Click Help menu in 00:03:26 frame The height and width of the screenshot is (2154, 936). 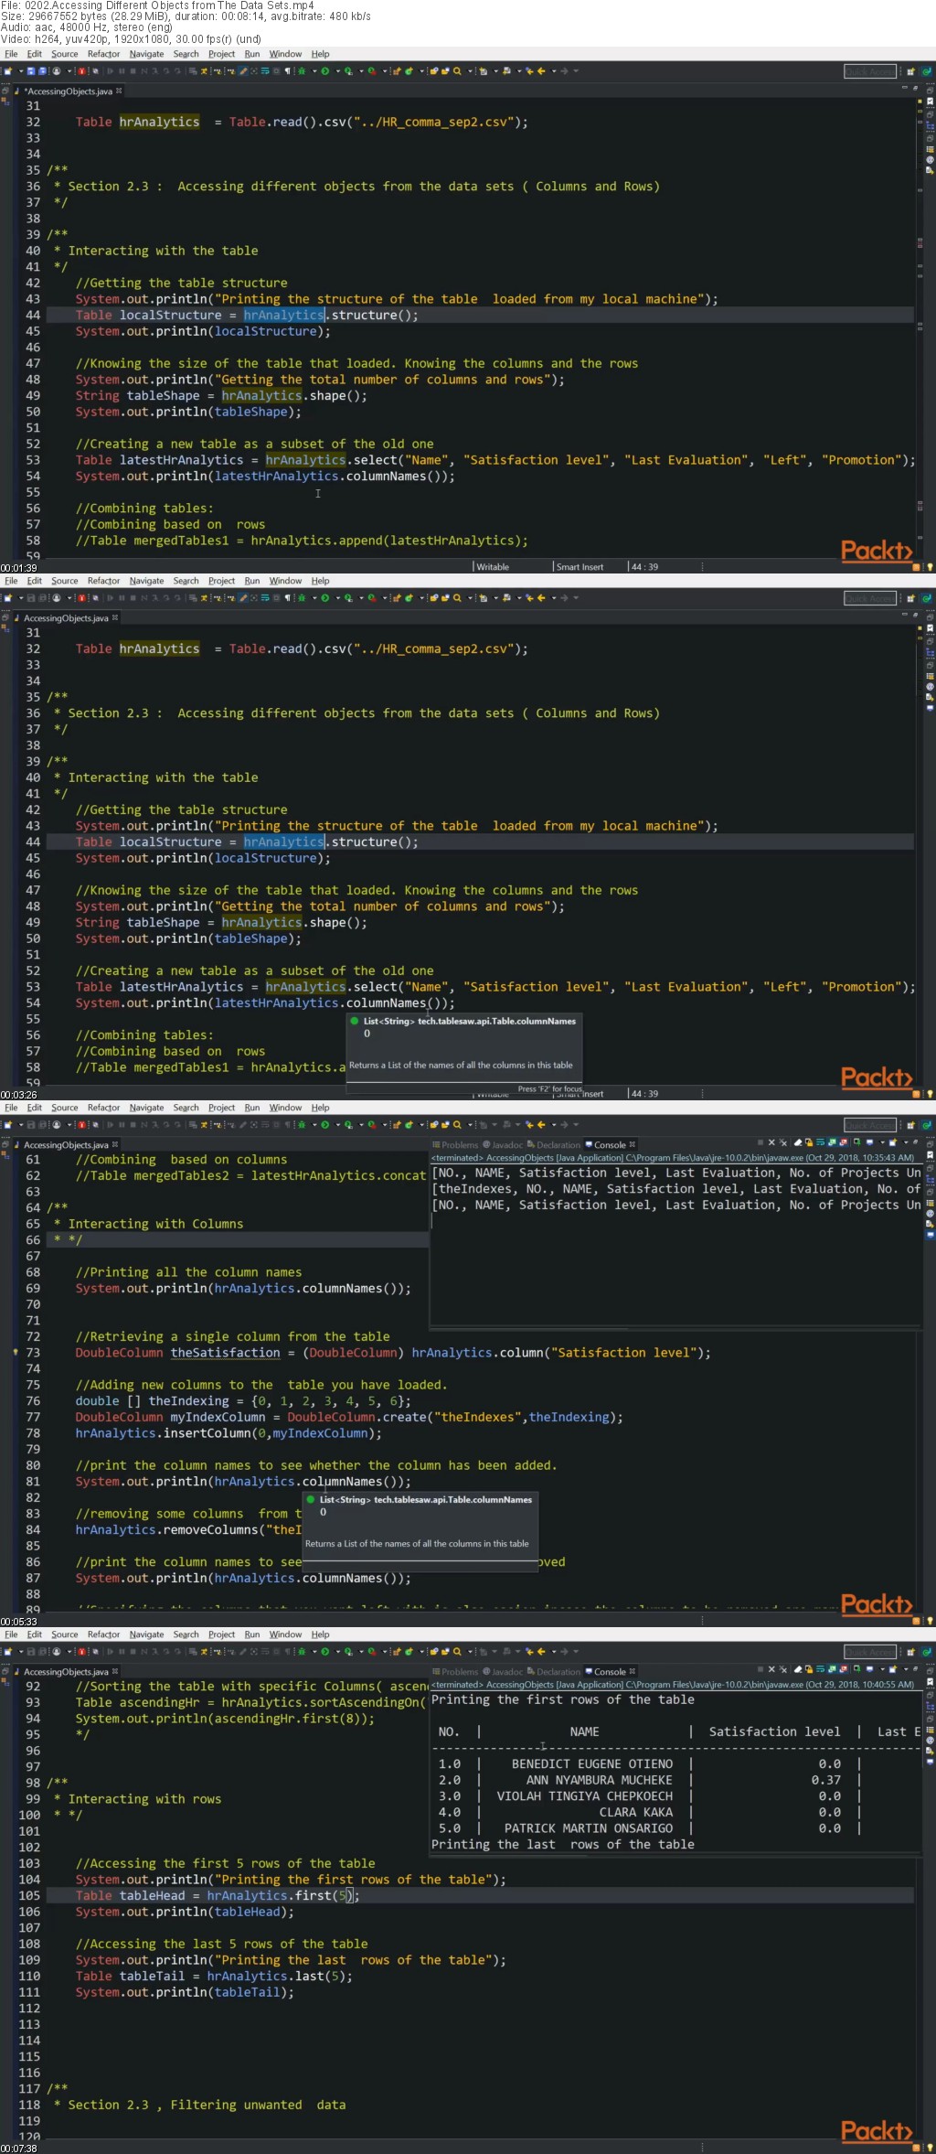320,581
